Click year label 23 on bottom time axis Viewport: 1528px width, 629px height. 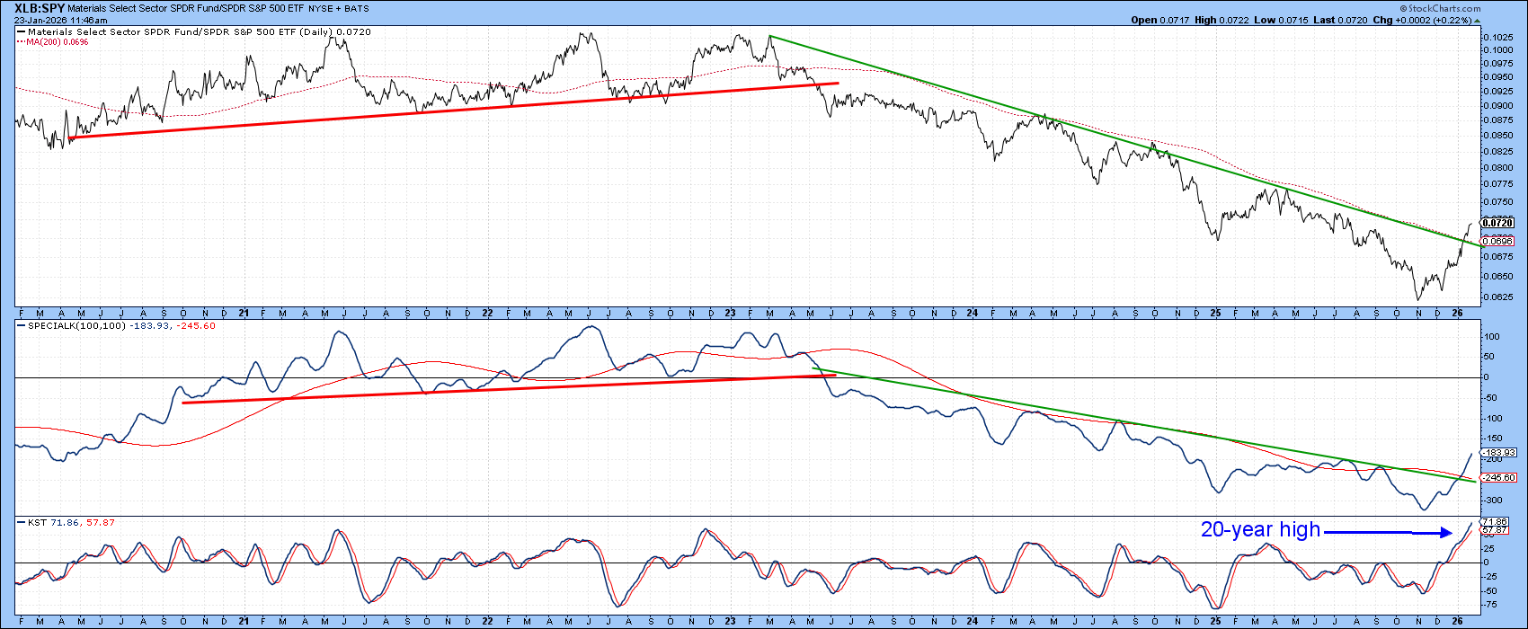(731, 621)
